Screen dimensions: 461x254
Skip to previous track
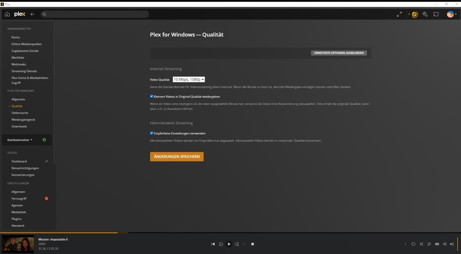coord(213,244)
